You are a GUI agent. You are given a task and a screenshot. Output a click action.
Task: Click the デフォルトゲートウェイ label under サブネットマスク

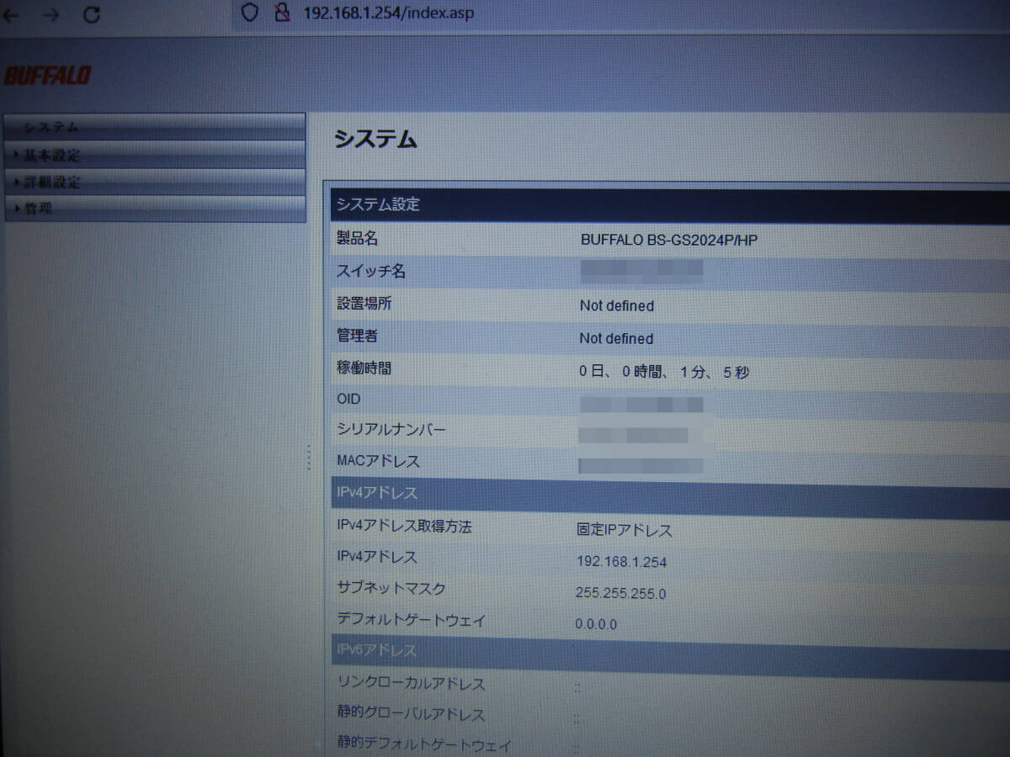(x=412, y=621)
